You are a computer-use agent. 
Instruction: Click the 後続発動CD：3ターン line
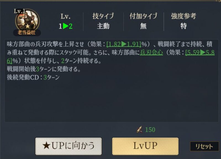[x=33, y=78]
